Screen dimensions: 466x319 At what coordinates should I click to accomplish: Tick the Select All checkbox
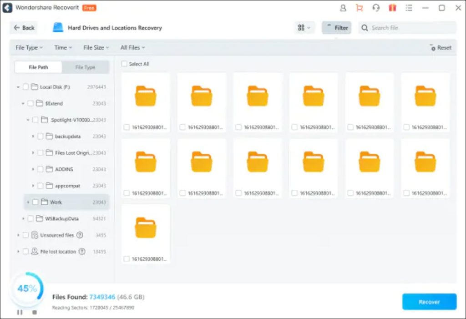(124, 64)
